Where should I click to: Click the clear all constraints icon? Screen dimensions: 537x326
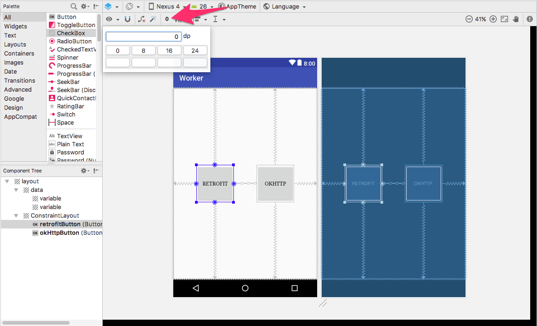click(142, 19)
